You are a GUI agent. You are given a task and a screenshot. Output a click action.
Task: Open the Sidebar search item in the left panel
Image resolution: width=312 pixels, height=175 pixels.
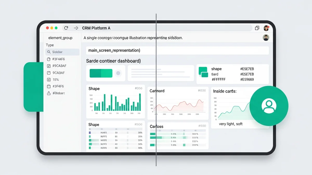coord(62,52)
